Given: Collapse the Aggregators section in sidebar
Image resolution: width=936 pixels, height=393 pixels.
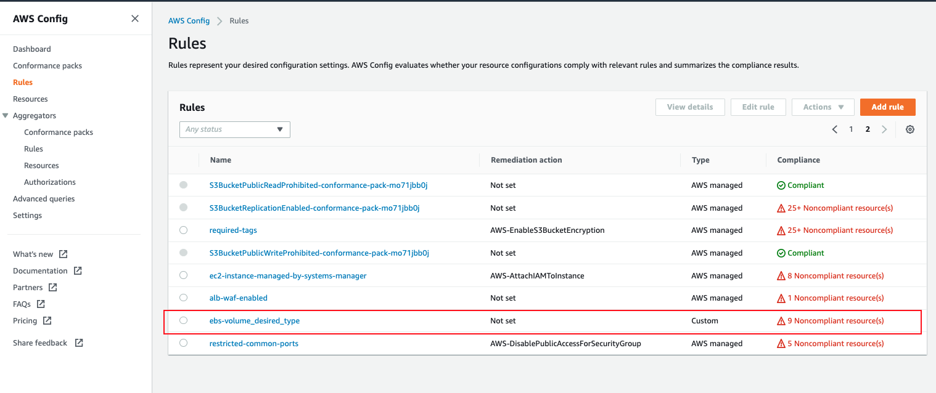Looking at the screenshot, I should pos(6,115).
